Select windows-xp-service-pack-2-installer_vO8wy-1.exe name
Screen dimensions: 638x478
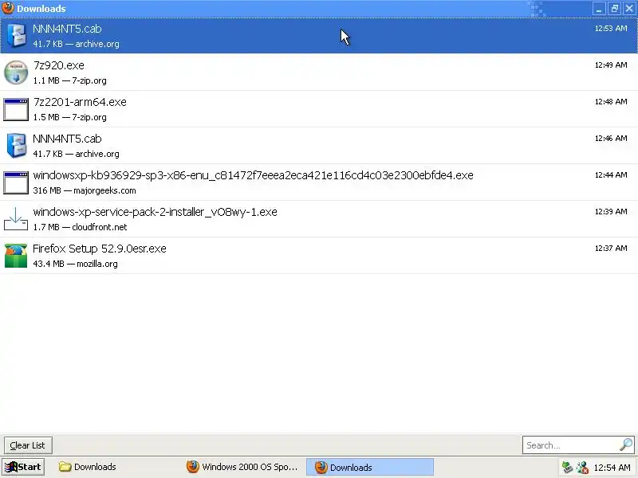(x=155, y=212)
